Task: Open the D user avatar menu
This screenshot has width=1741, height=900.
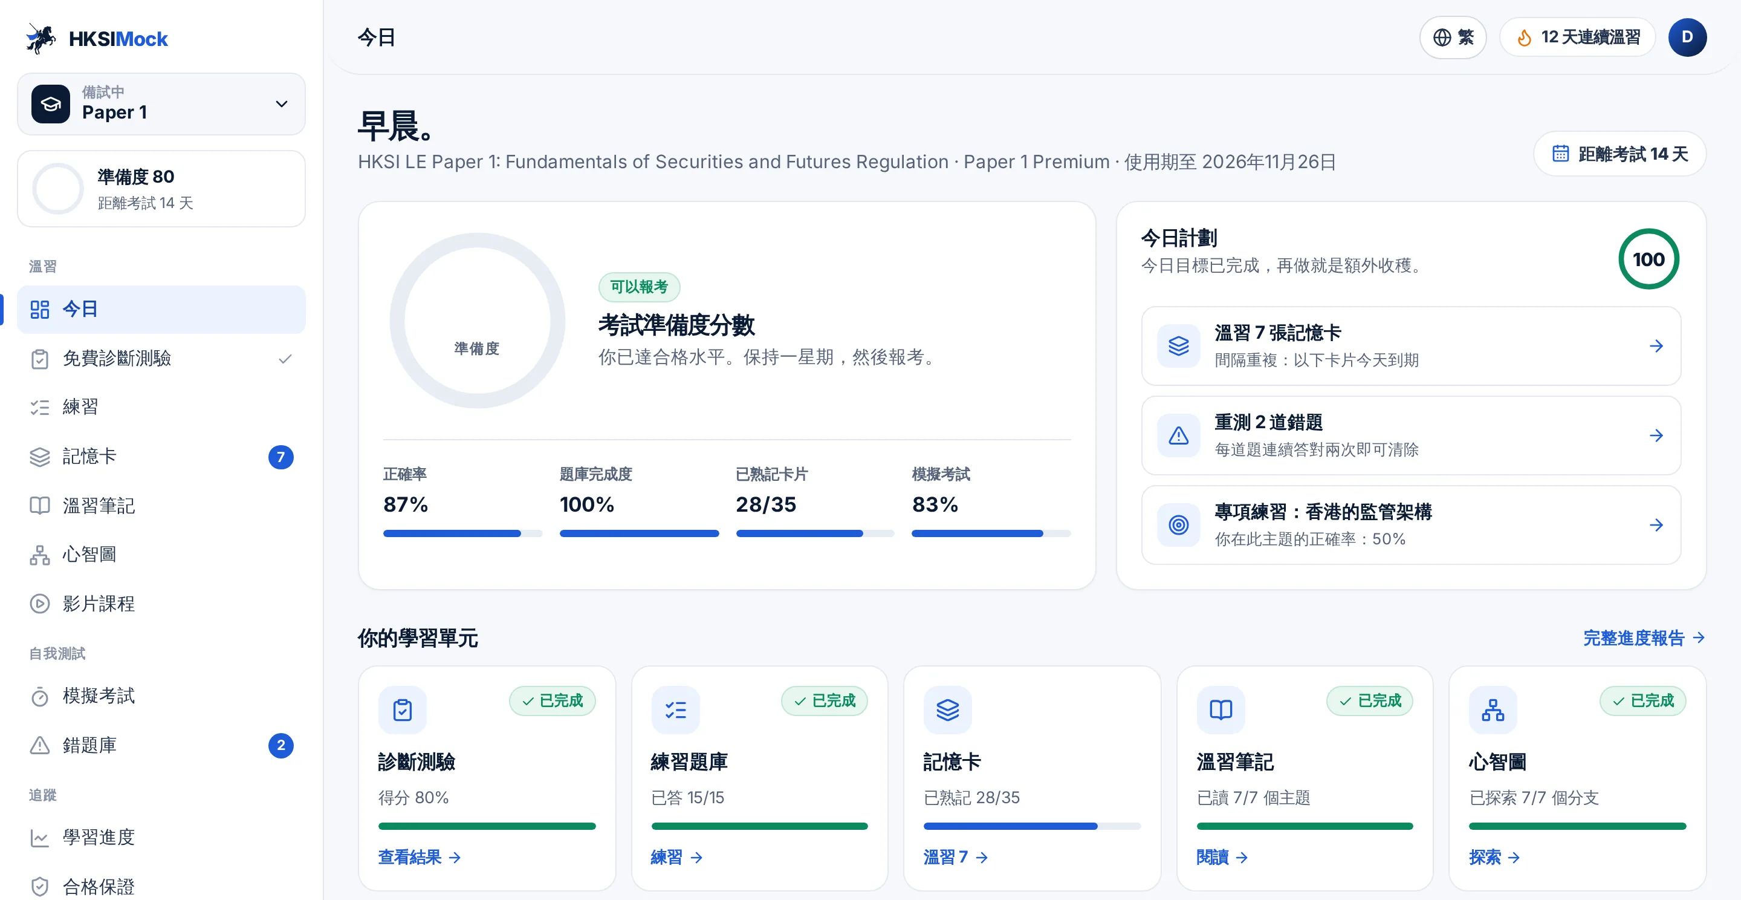Action: point(1688,37)
